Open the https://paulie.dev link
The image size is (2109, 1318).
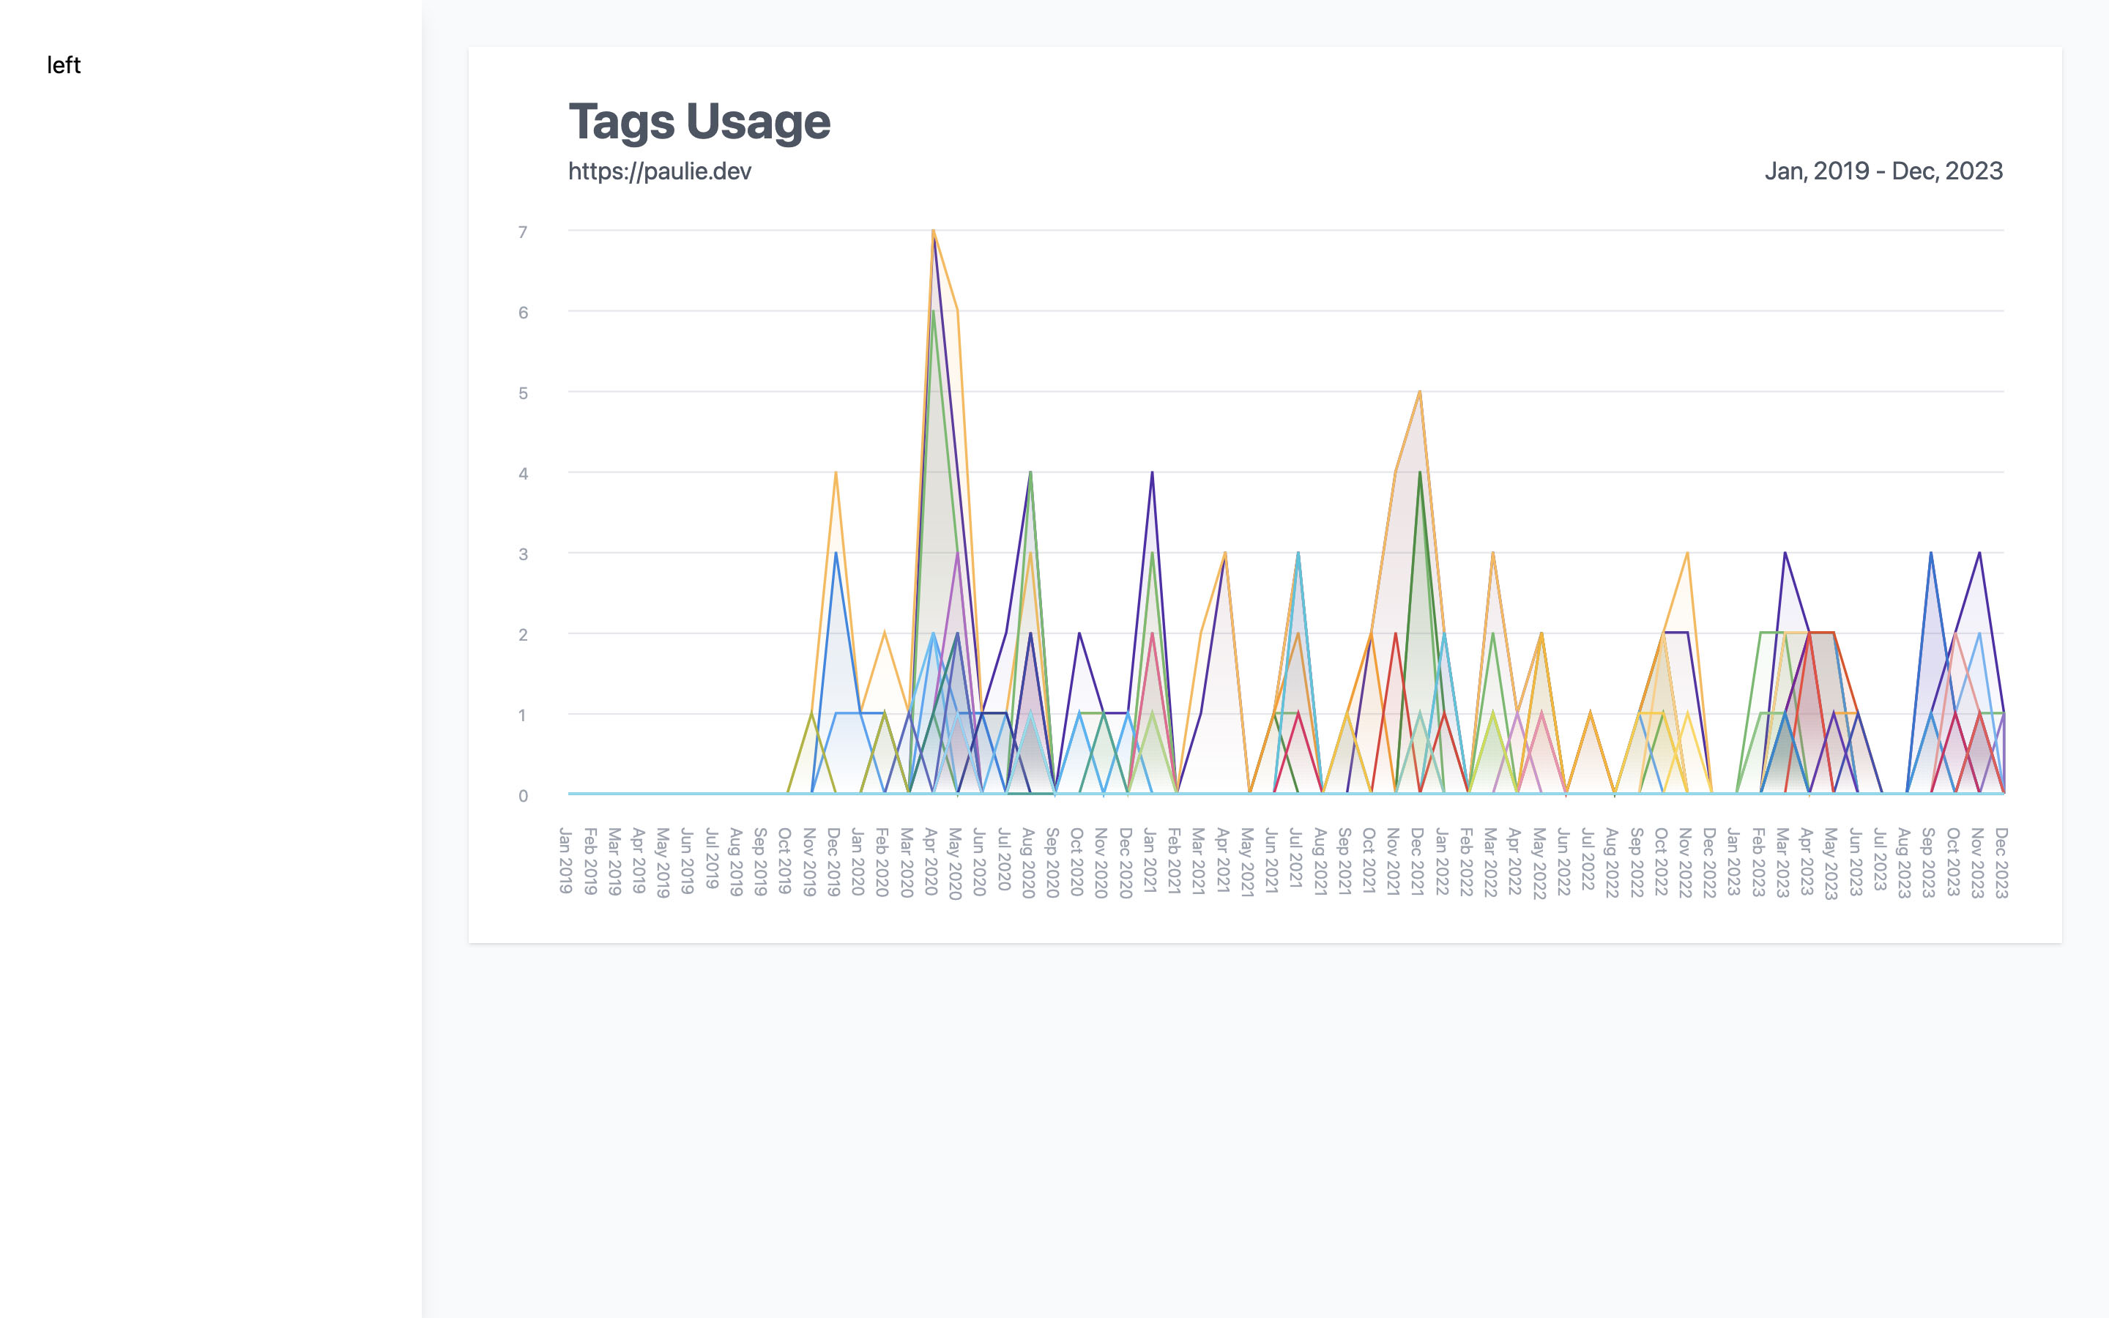[x=659, y=171]
